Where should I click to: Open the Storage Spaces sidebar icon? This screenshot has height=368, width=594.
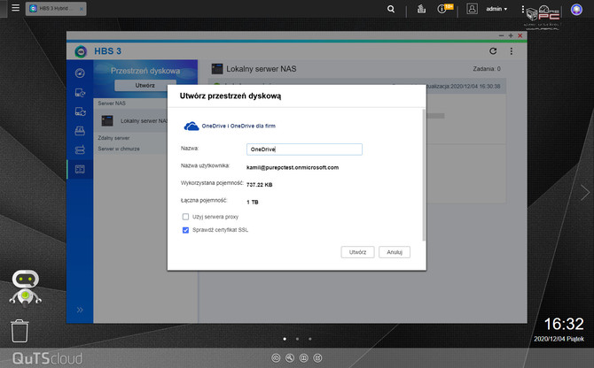80,169
